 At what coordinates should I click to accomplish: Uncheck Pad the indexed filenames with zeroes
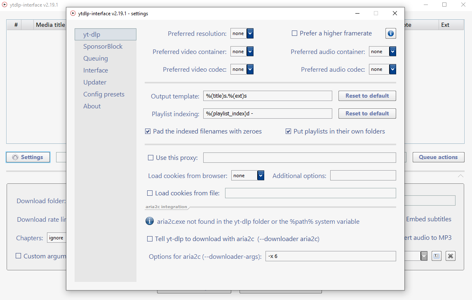coord(148,131)
